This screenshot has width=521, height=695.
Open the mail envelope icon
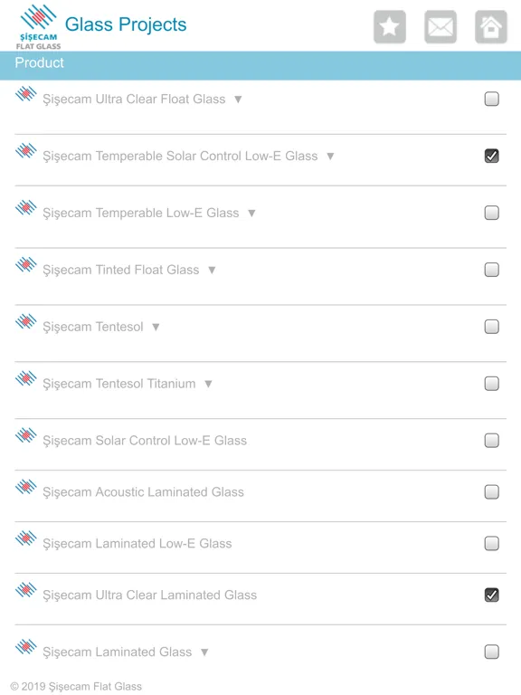440,26
